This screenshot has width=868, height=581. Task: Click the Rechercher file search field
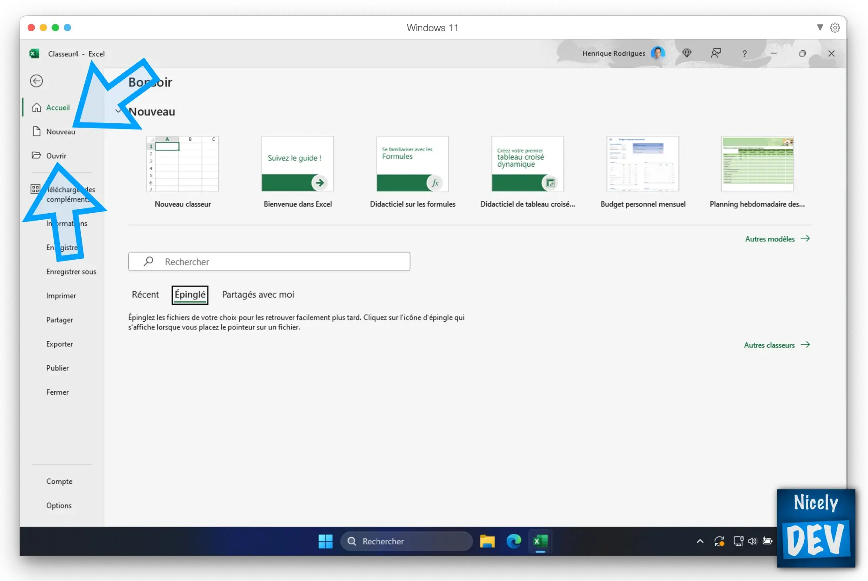[x=269, y=261]
